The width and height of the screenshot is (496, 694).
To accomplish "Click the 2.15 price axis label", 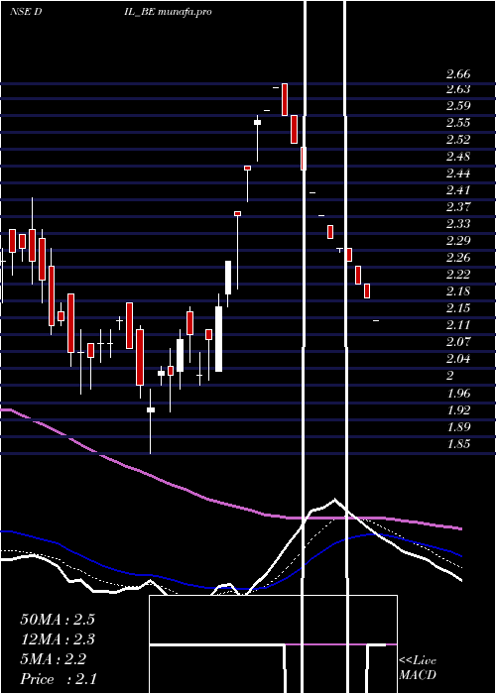I will pyautogui.click(x=458, y=308).
